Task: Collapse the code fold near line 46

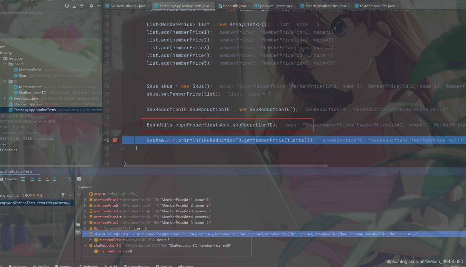Action: 122,148
